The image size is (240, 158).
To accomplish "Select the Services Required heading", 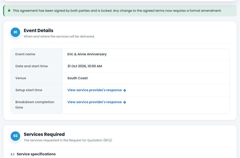I will (44, 134).
